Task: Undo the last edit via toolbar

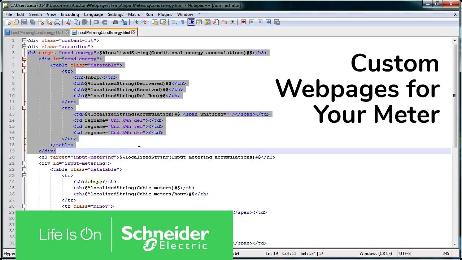Action: click(96, 22)
